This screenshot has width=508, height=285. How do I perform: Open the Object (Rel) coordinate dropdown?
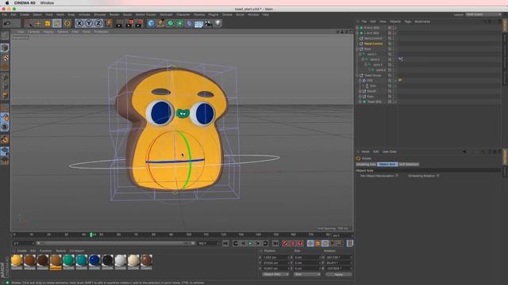point(275,275)
